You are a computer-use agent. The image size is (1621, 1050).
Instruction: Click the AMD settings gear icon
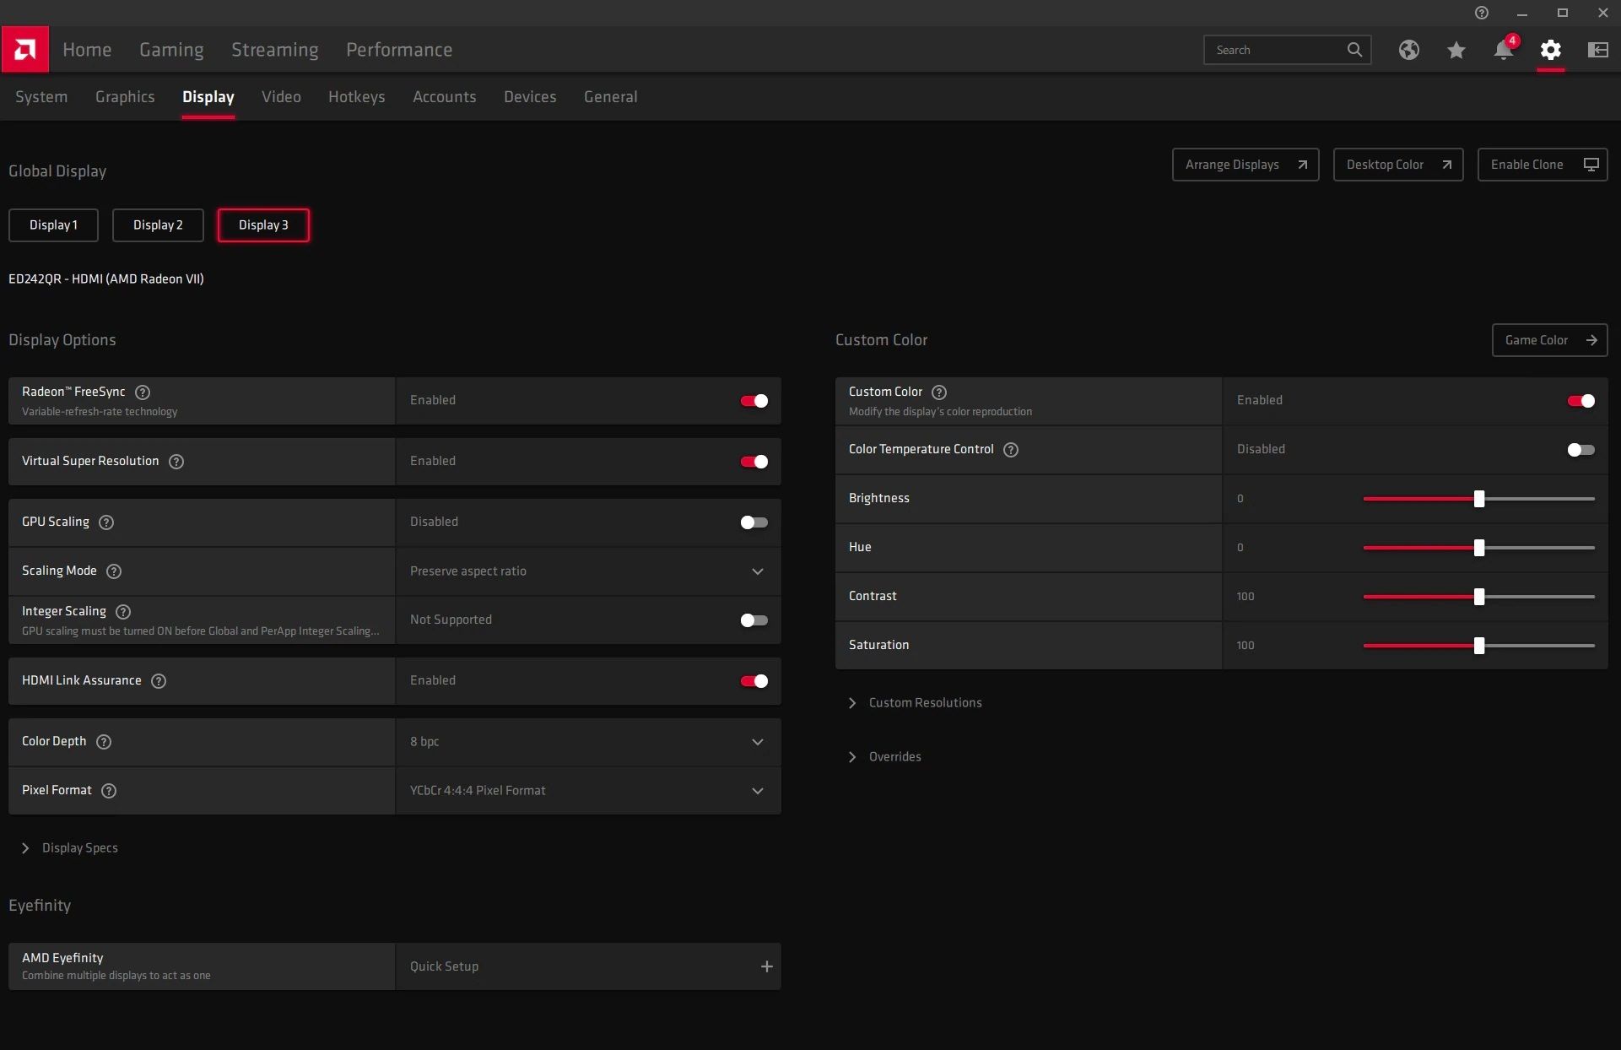1550,50
